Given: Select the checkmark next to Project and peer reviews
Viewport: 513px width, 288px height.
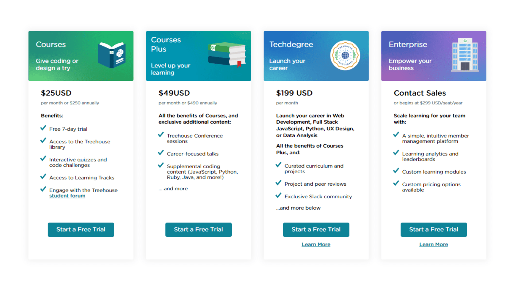Looking at the screenshot, I should coord(278,183).
